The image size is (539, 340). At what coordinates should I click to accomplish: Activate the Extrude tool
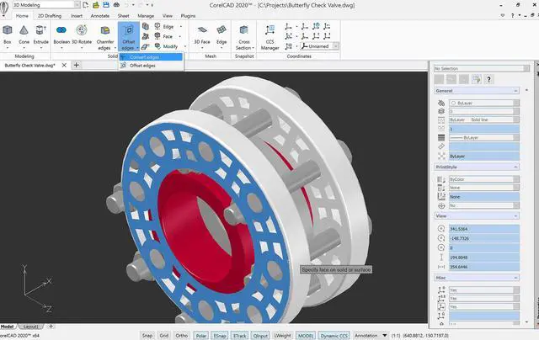pos(41,35)
